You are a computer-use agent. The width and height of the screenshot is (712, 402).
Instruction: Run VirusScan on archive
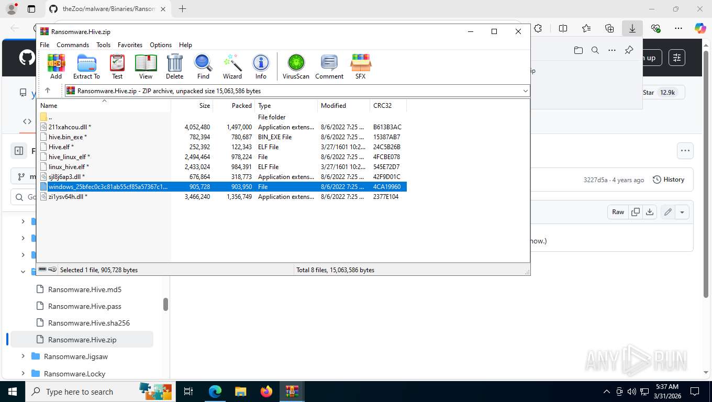point(296,66)
